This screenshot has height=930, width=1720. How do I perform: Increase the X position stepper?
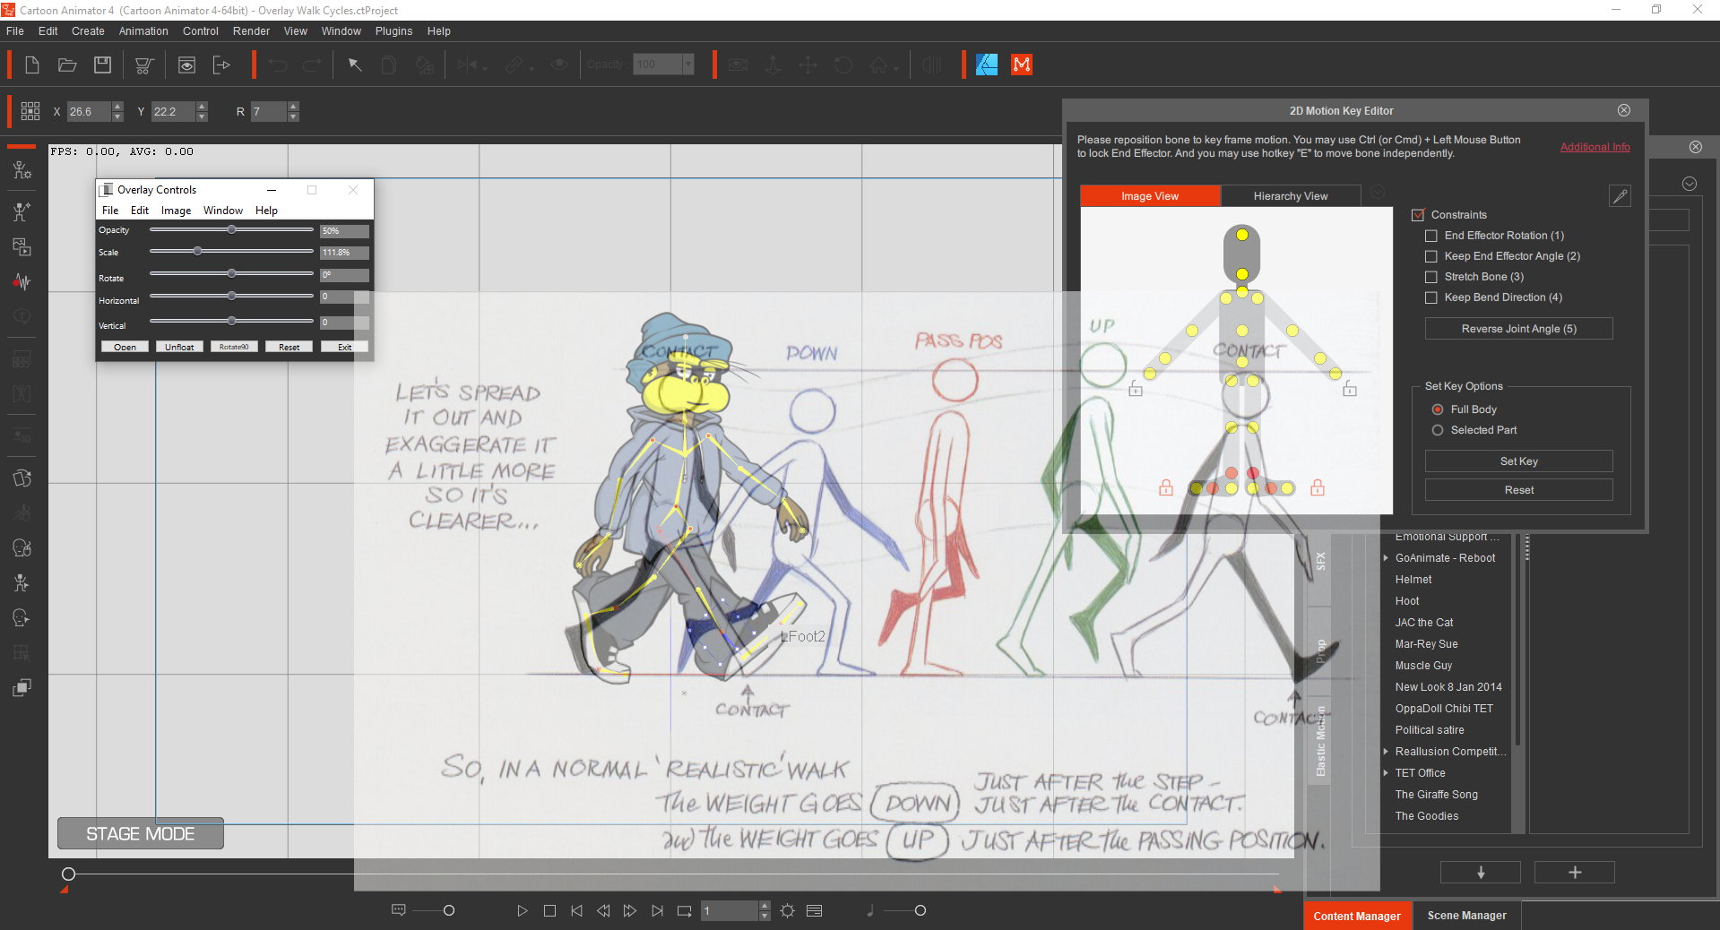[x=117, y=107]
